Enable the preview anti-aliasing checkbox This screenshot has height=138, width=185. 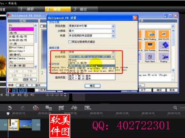(70, 42)
